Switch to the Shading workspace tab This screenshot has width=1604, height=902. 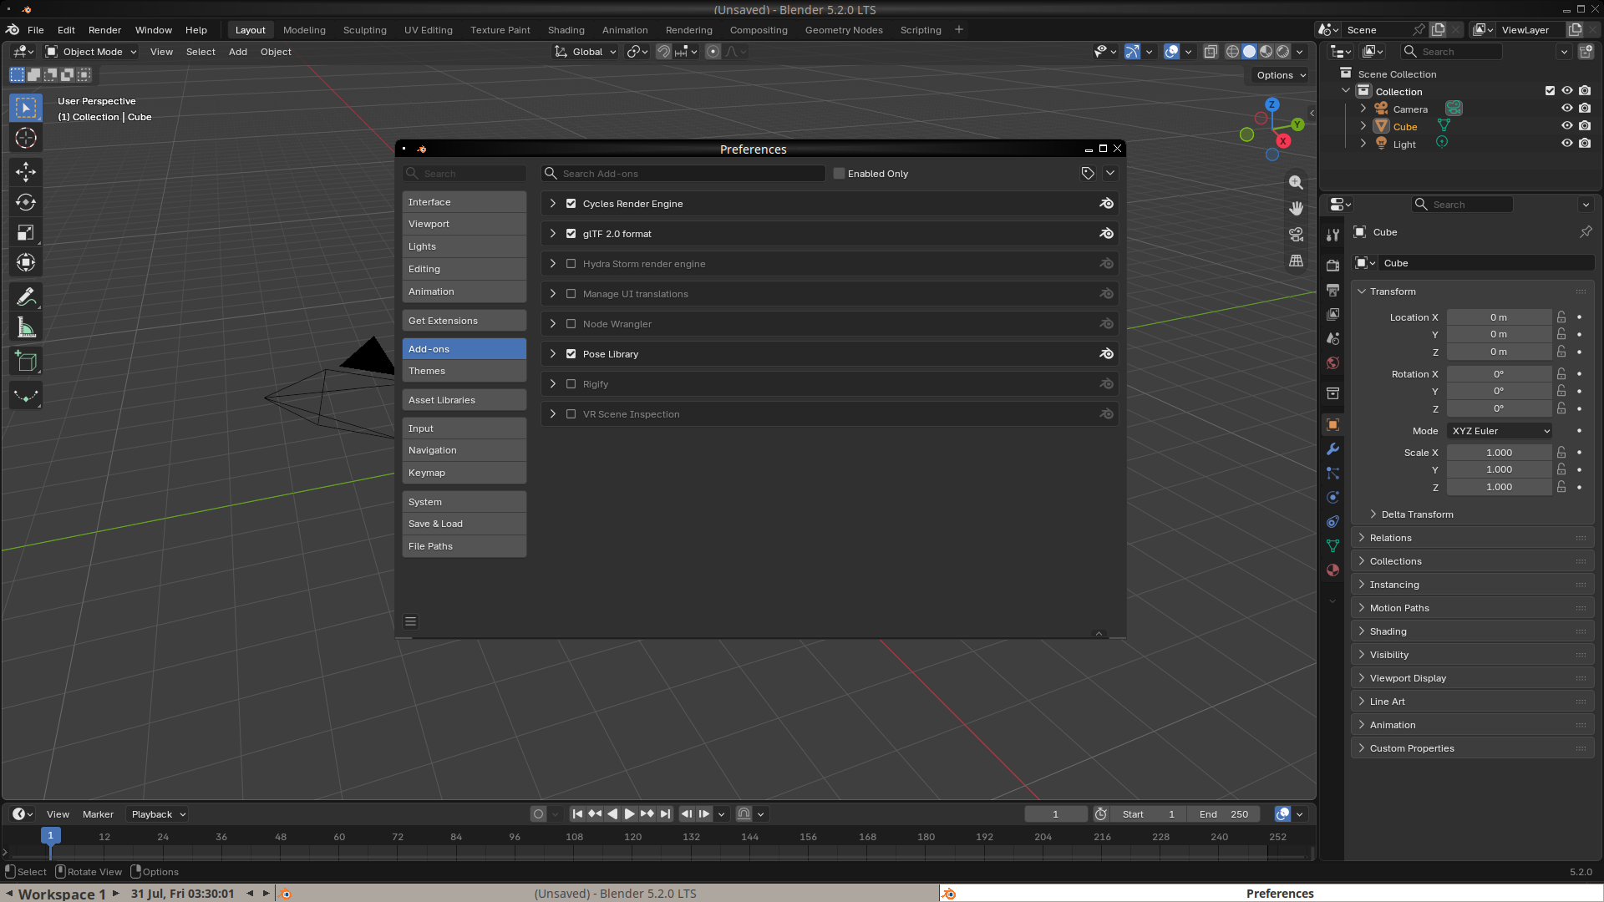pyautogui.click(x=566, y=30)
